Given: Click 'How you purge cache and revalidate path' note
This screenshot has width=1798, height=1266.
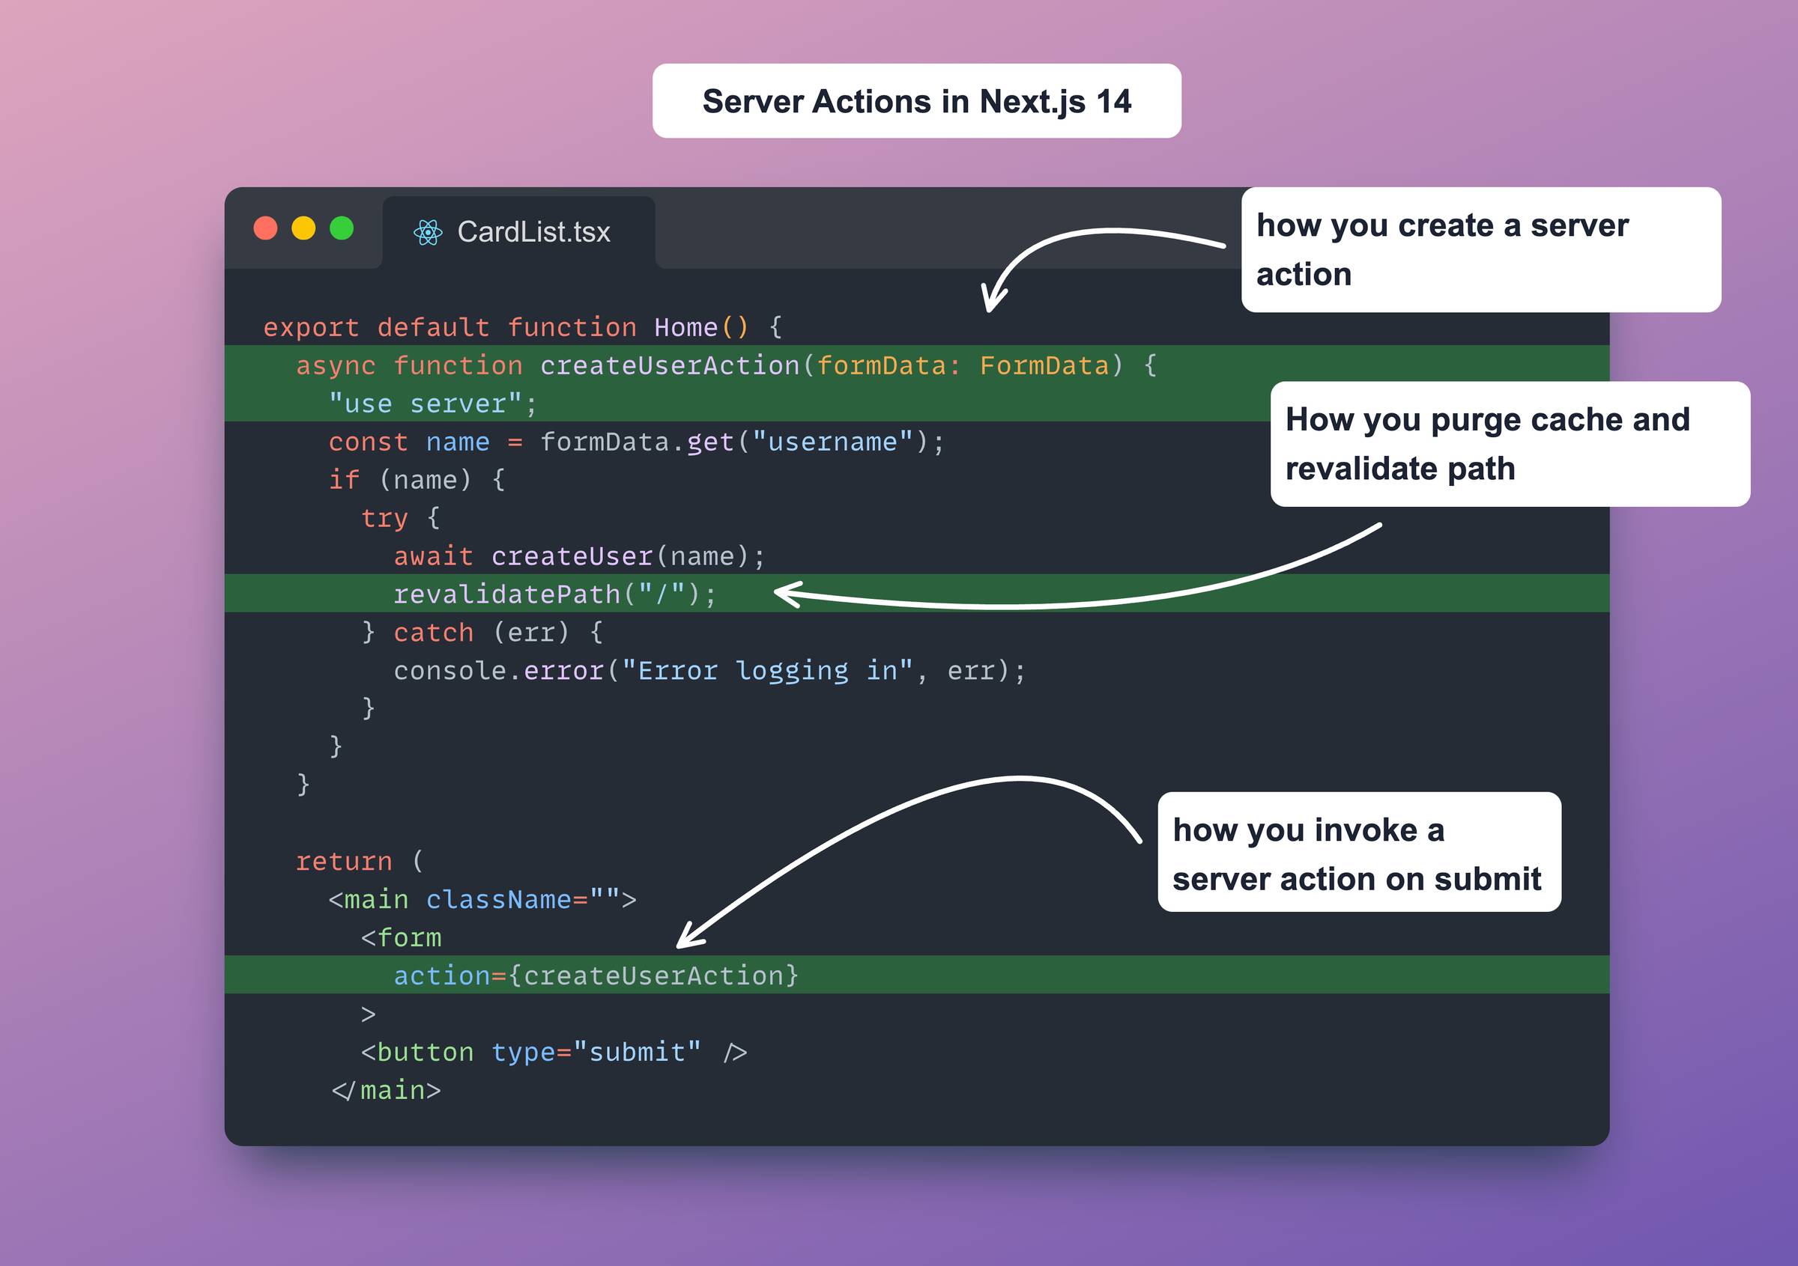Looking at the screenshot, I should (1510, 444).
